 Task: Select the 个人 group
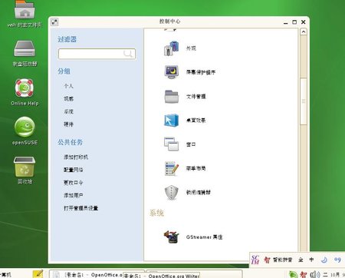[x=68, y=86]
